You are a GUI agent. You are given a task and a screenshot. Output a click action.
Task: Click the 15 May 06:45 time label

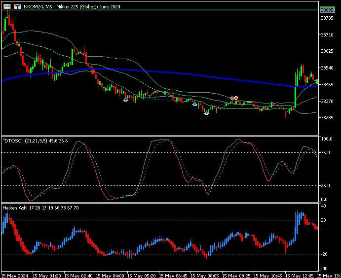[174, 276]
